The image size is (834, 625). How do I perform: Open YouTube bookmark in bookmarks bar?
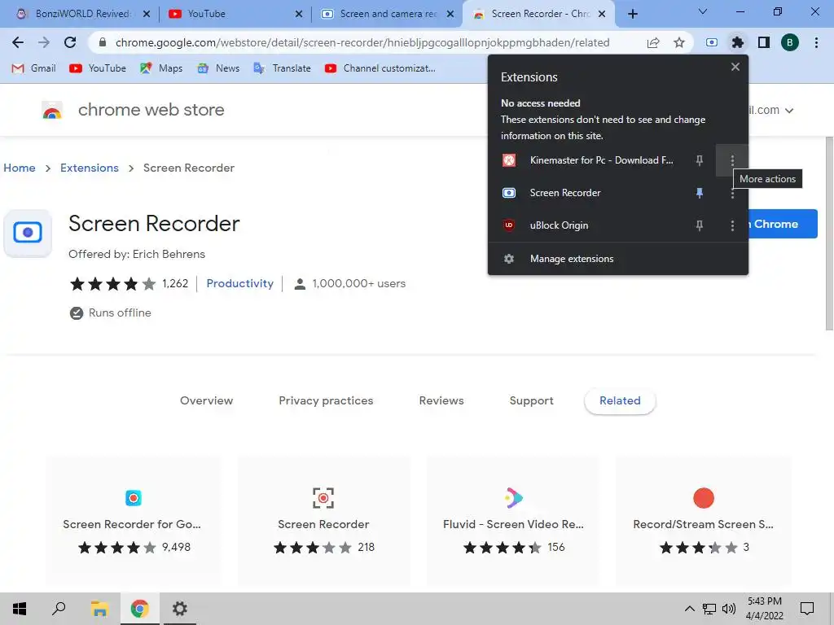coord(98,68)
